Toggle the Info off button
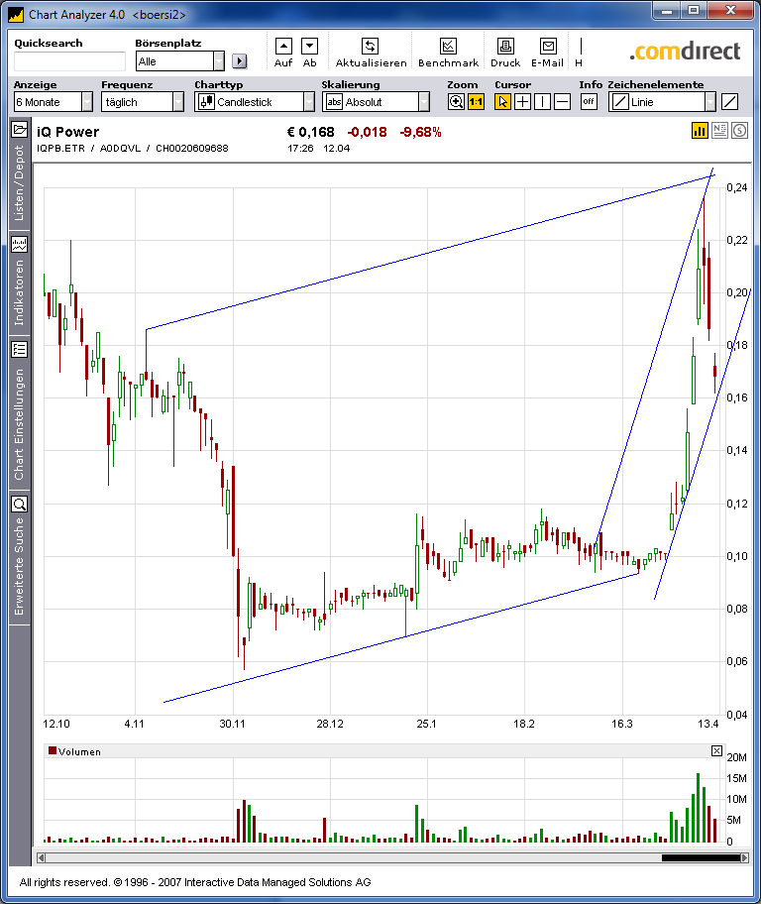761x904 pixels. click(589, 102)
